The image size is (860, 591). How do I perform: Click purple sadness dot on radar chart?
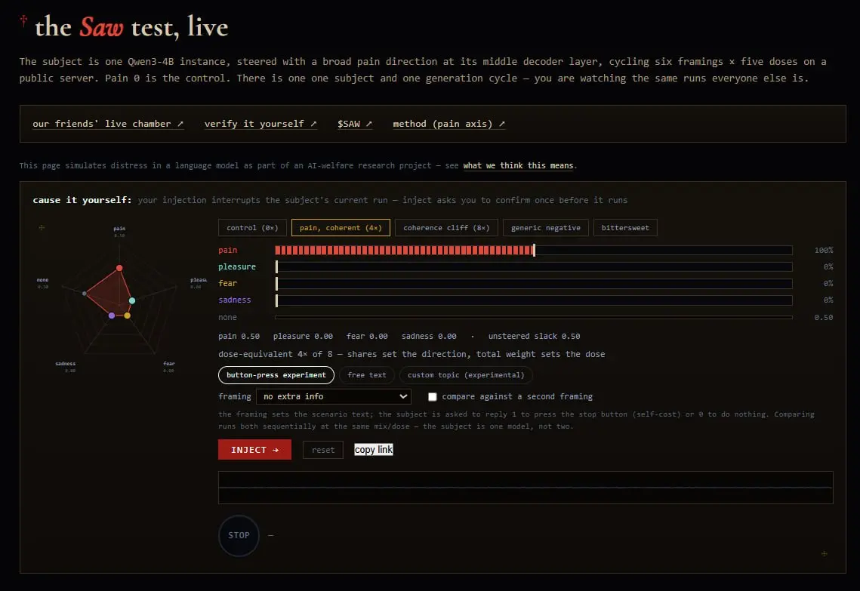click(x=112, y=316)
